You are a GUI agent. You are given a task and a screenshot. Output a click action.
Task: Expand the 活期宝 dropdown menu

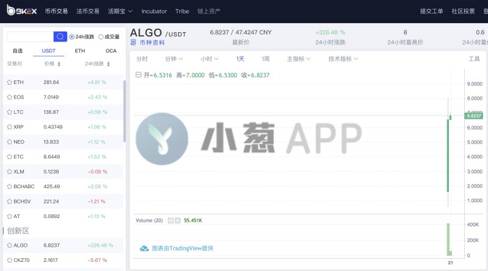pos(120,12)
